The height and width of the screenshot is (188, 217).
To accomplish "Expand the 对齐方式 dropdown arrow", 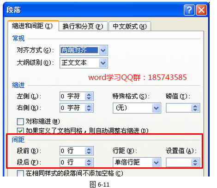I will click(x=103, y=50).
